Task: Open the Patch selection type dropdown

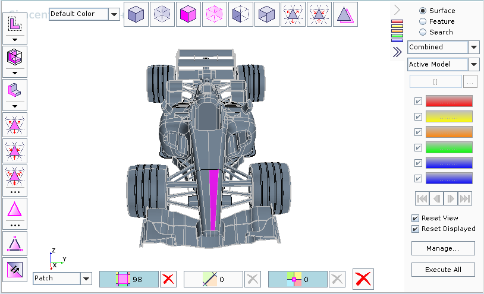Action: coord(86,279)
